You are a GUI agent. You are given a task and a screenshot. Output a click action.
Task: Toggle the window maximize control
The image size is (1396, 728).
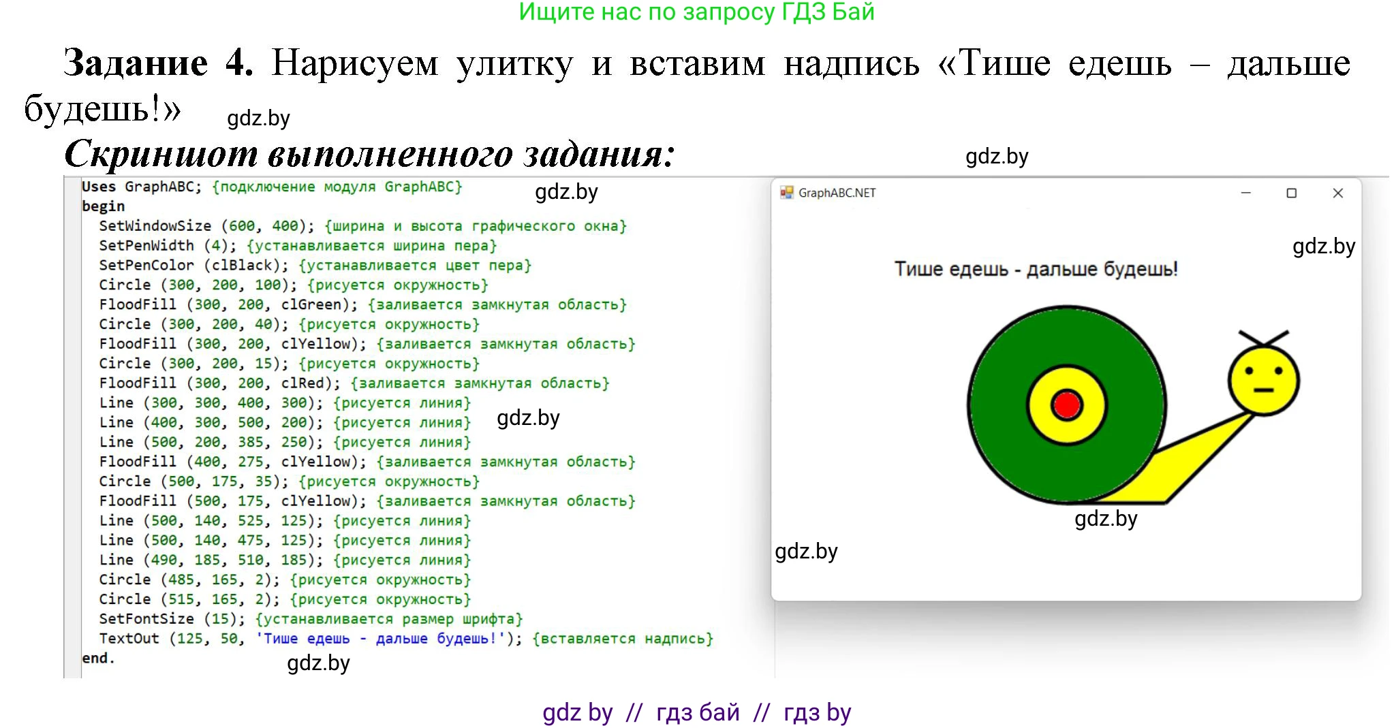point(1291,193)
